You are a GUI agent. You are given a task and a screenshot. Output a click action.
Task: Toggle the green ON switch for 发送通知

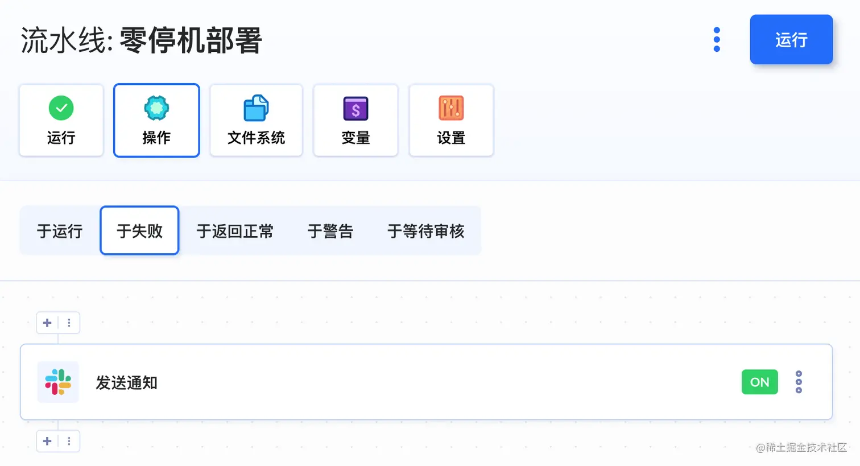click(759, 382)
